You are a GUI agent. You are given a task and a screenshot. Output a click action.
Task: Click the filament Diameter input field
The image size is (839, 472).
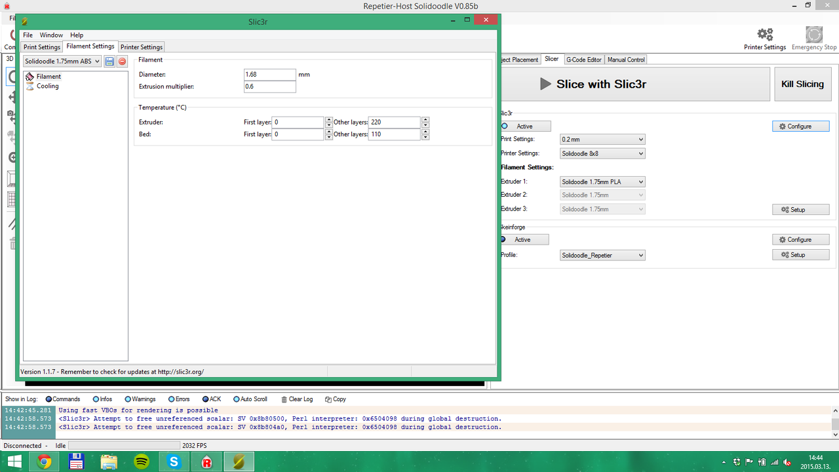tap(269, 75)
